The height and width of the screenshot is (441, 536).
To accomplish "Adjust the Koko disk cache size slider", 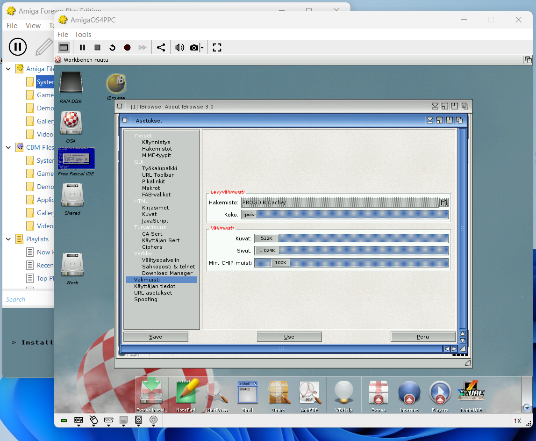I will (344, 215).
